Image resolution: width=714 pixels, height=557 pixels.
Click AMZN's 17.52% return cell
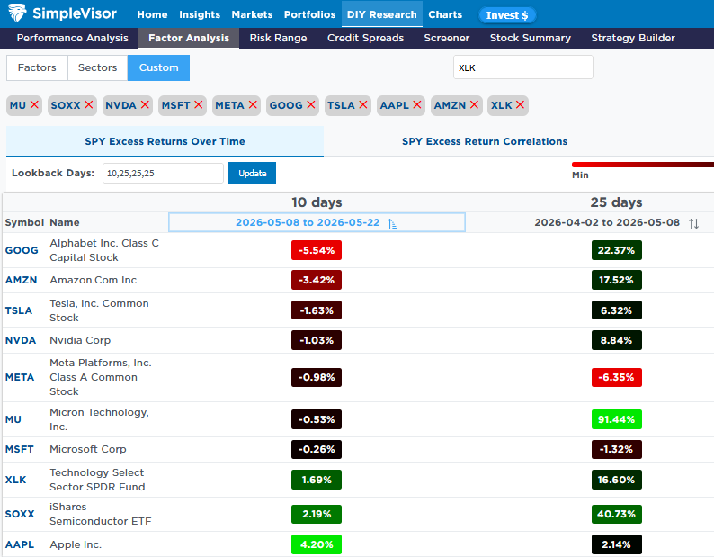pos(617,280)
